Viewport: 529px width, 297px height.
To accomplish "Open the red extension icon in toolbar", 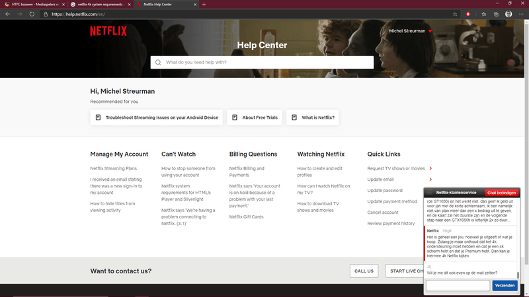I will [468, 14].
